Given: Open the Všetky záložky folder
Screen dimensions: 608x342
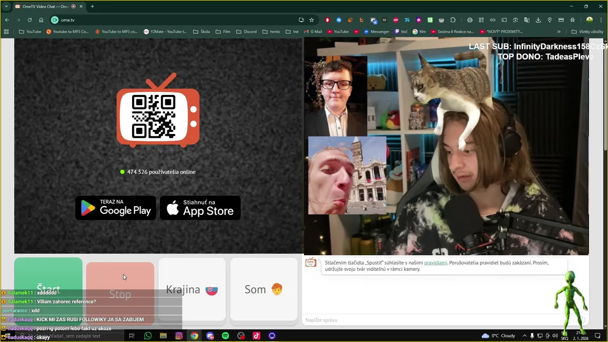Looking at the screenshot, I should (x=587, y=32).
